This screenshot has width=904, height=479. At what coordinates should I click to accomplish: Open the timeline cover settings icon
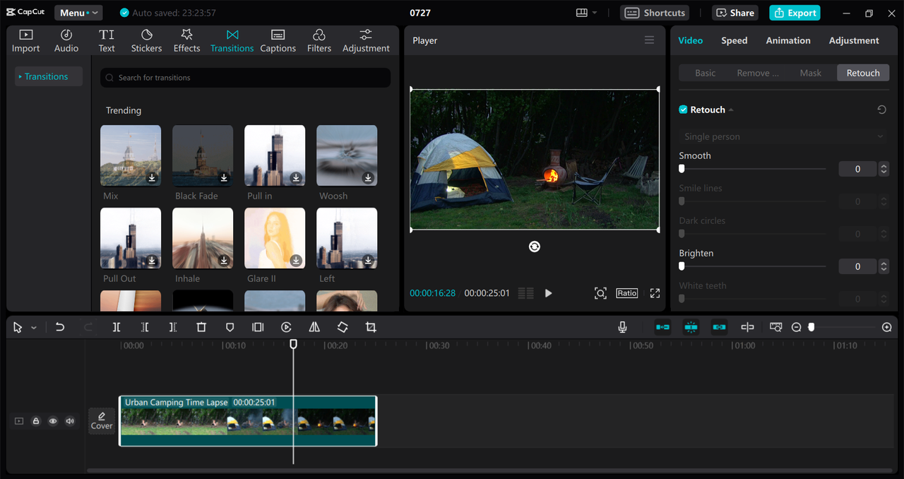[775, 327]
